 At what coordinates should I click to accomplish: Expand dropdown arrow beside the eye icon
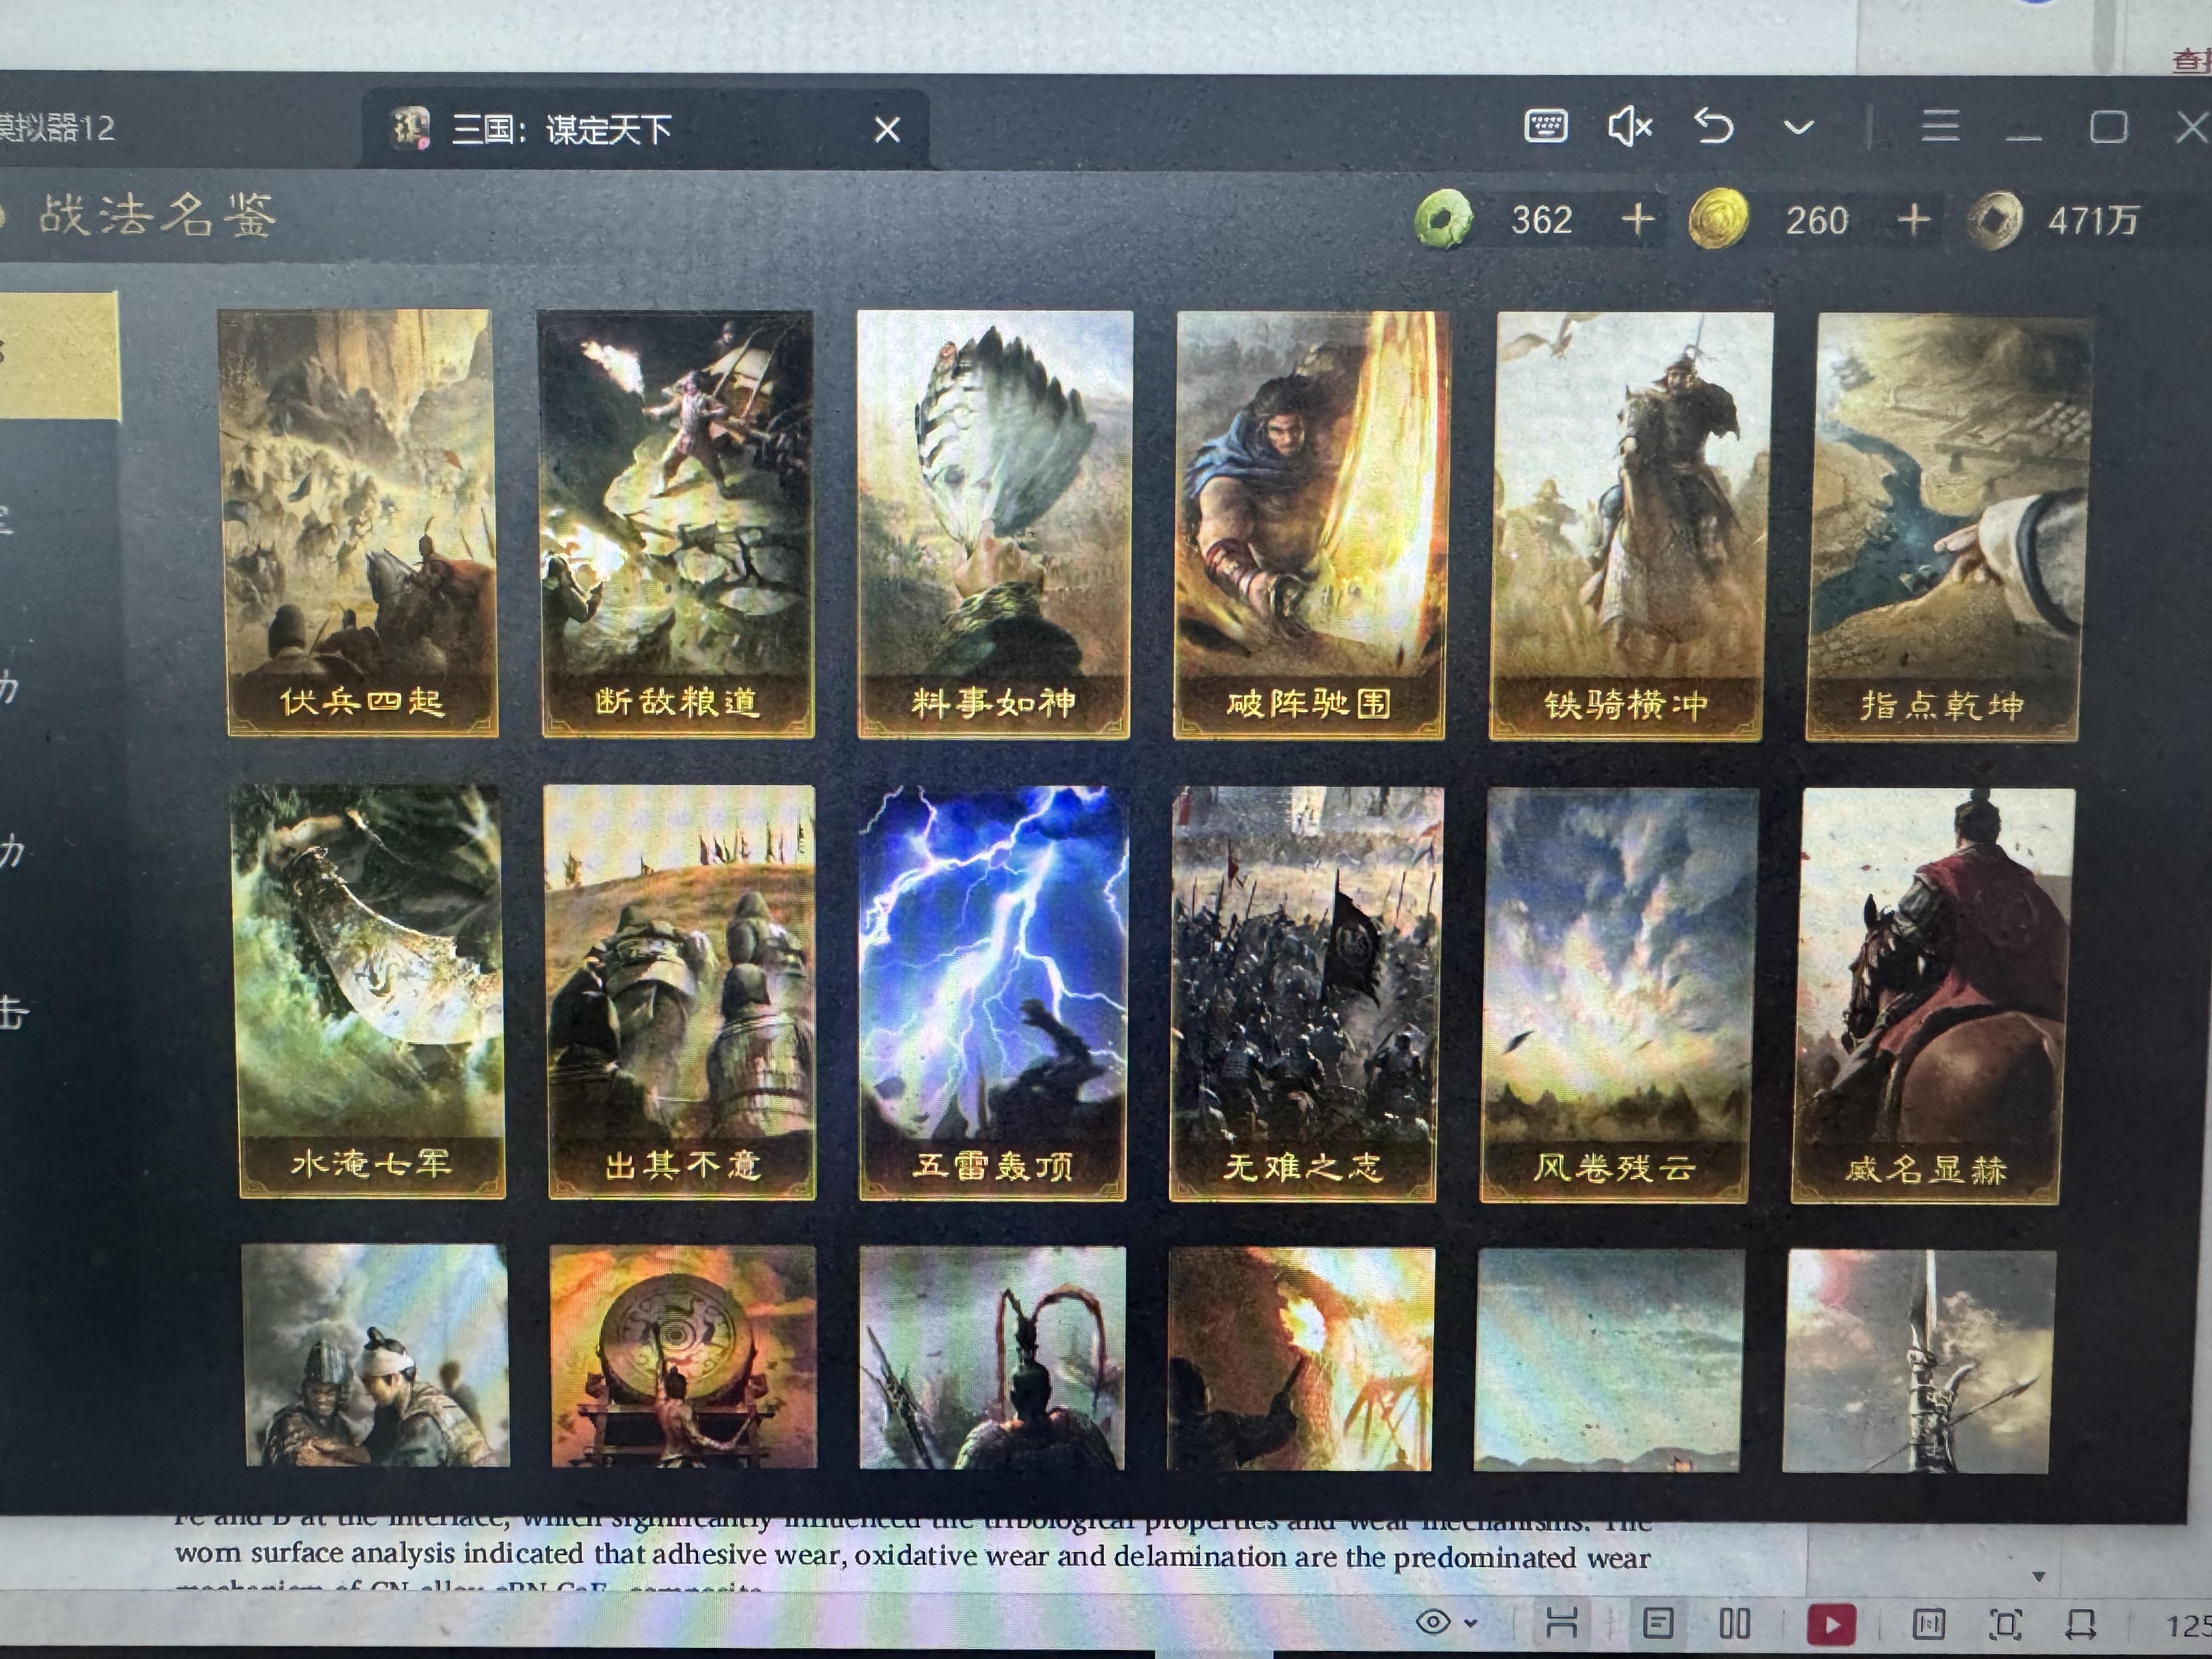click(x=1470, y=1623)
